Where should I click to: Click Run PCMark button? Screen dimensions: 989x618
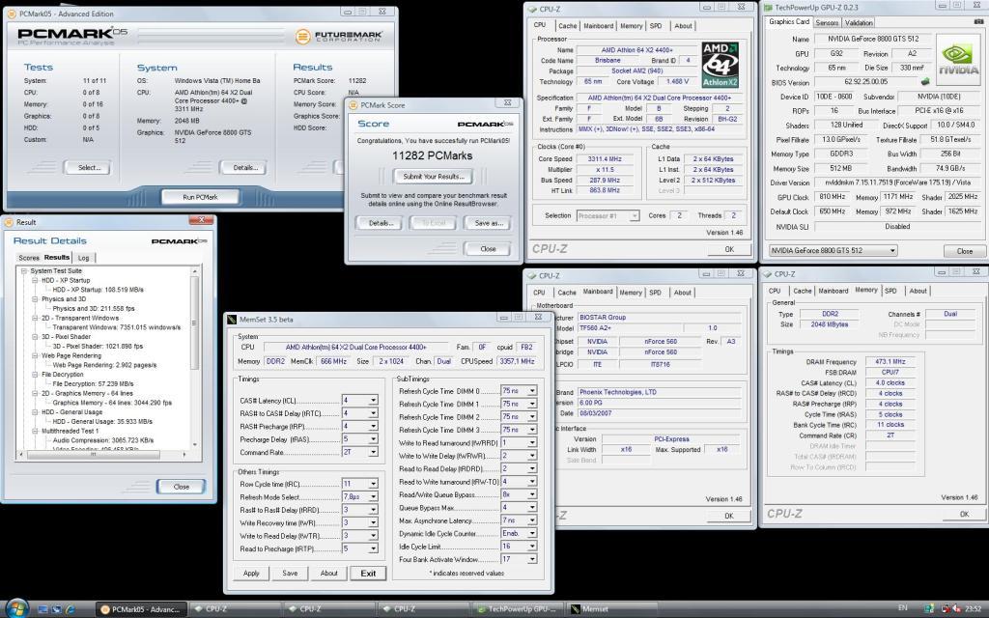click(200, 197)
